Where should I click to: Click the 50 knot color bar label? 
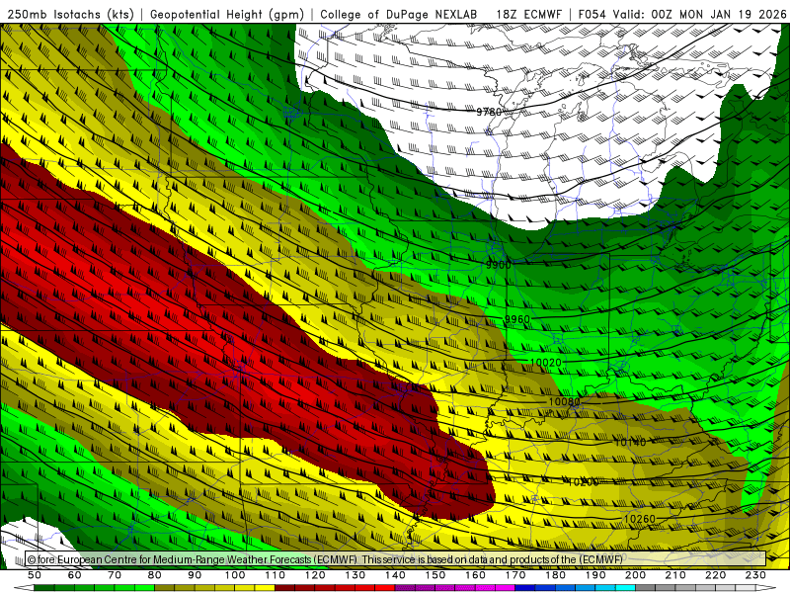tap(35, 575)
